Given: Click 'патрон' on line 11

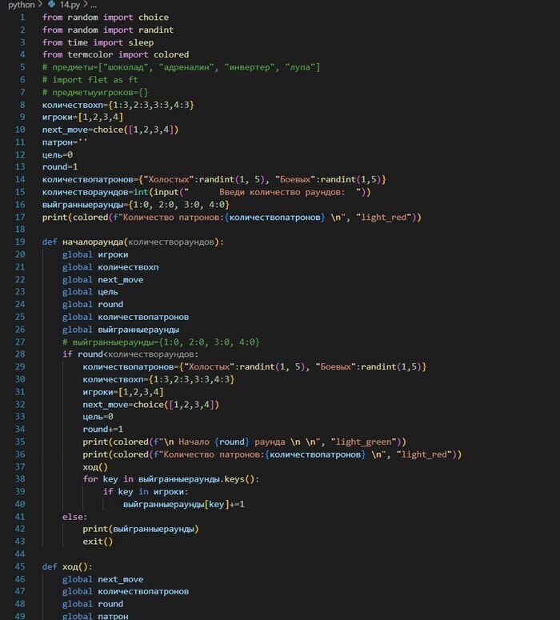Looking at the screenshot, I should pyautogui.click(x=58, y=142).
